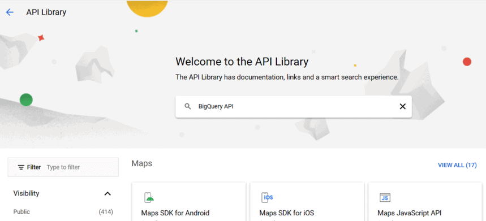Image resolution: width=486 pixels, height=221 pixels.
Task: Click the Filter lines icon
Action: pyautogui.click(x=21, y=167)
